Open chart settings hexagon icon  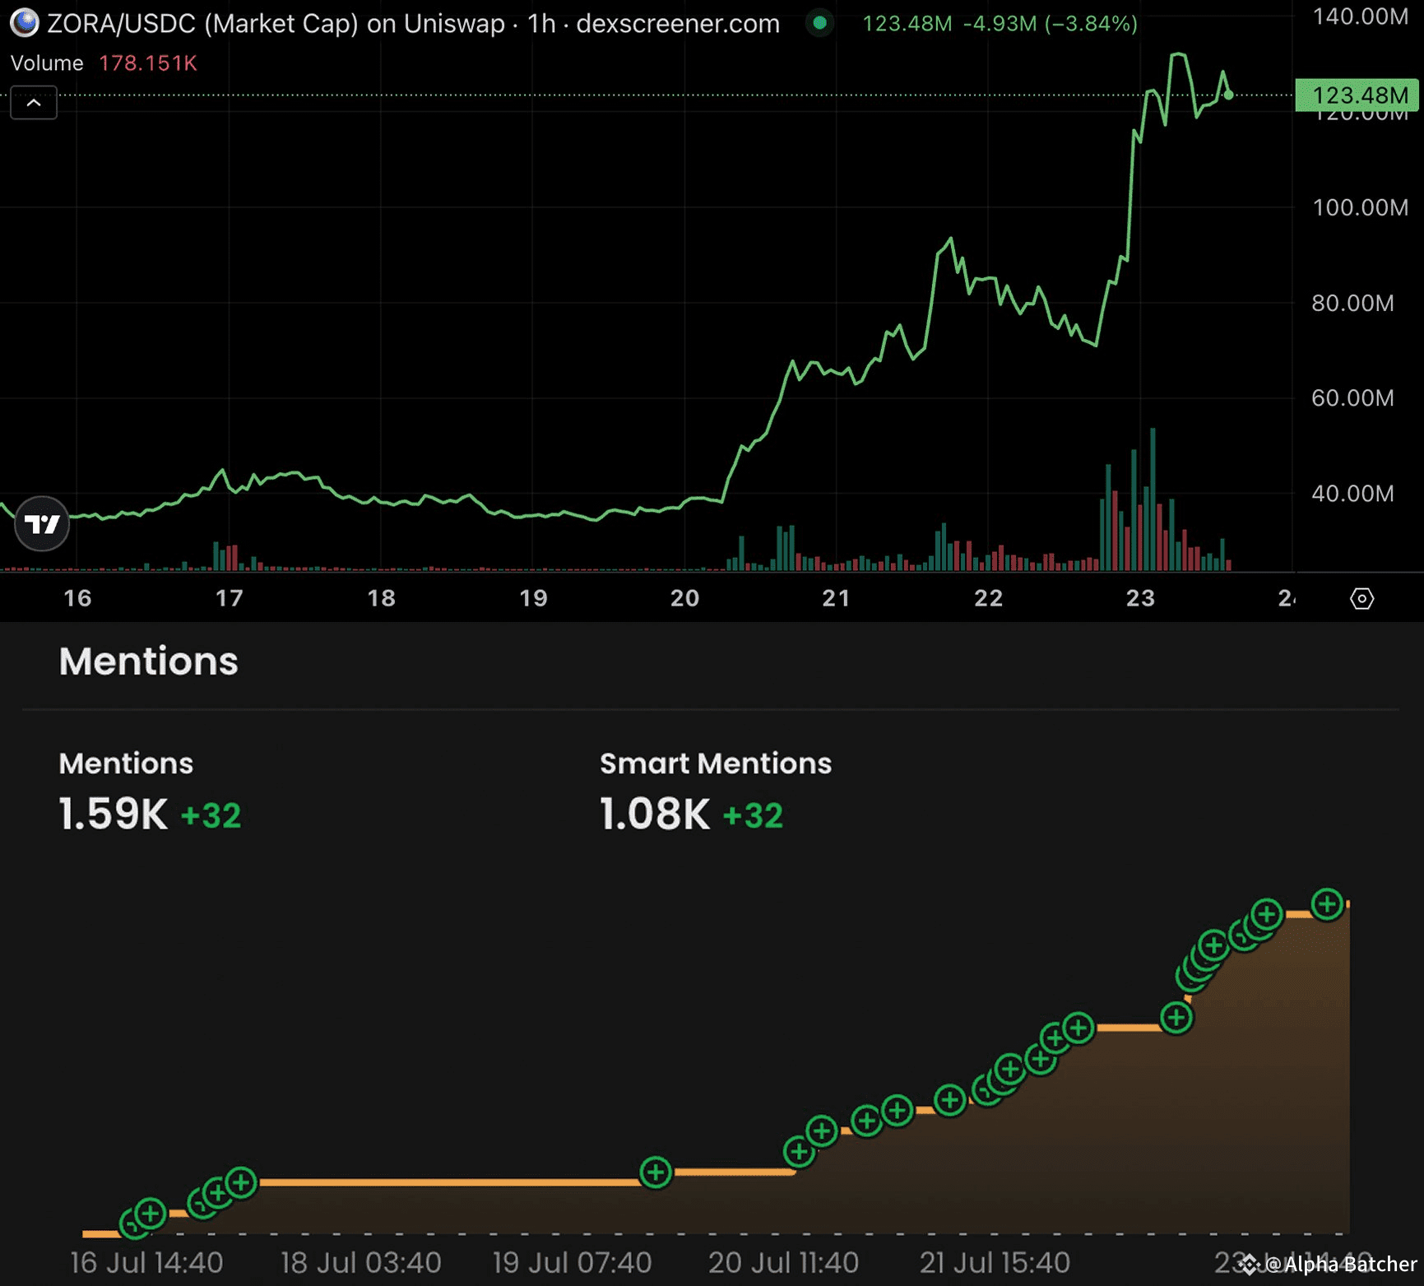coord(1361,598)
